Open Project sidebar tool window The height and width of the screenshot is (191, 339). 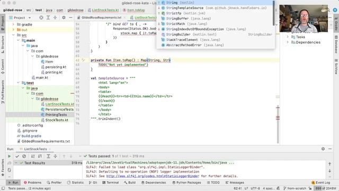point(3,23)
